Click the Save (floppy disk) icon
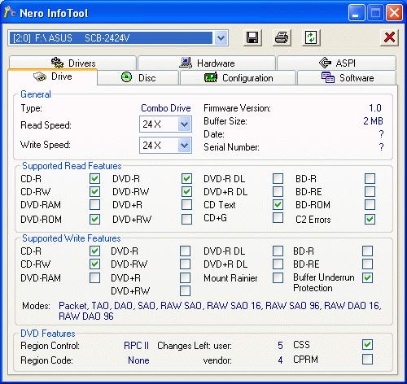This screenshot has height=384, width=407. pyautogui.click(x=252, y=37)
